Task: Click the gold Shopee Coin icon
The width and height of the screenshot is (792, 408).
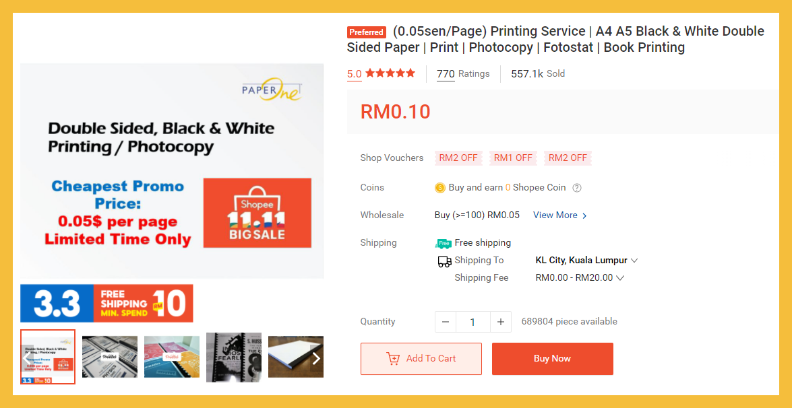Action: pos(440,188)
